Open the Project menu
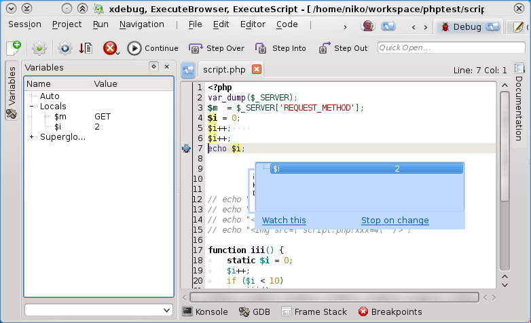 tap(67, 24)
